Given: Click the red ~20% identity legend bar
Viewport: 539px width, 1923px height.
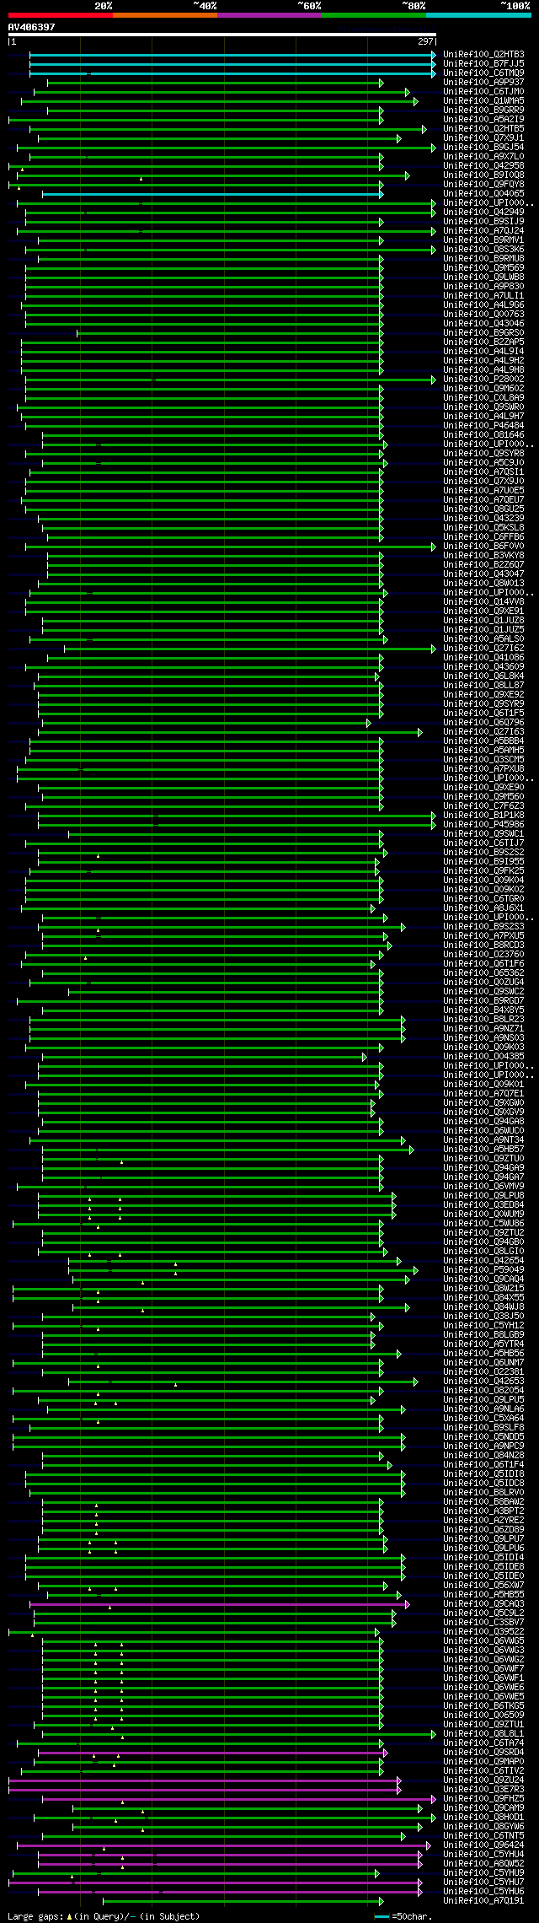Looking at the screenshot, I should tap(60, 15).
